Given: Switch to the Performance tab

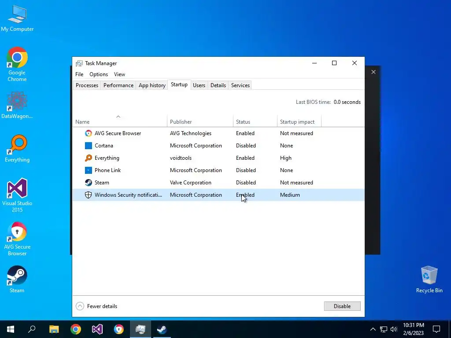Looking at the screenshot, I should pos(118,85).
